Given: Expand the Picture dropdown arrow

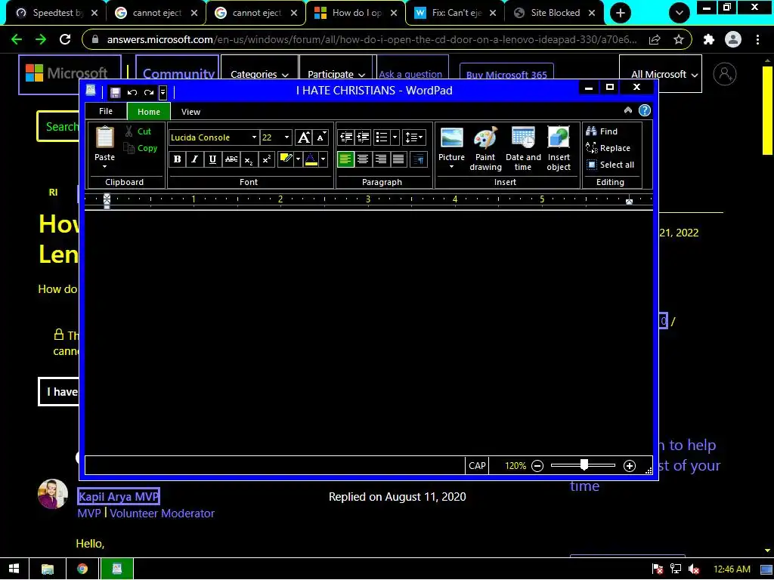Looking at the screenshot, I should (452, 167).
